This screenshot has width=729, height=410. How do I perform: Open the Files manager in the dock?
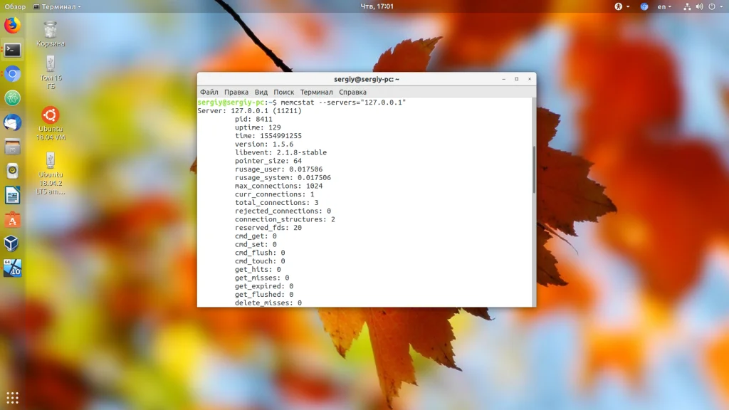click(13, 147)
